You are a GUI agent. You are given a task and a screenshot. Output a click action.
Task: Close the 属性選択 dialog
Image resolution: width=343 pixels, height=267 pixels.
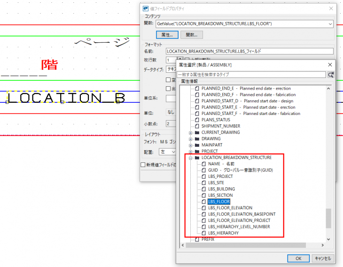330,65
